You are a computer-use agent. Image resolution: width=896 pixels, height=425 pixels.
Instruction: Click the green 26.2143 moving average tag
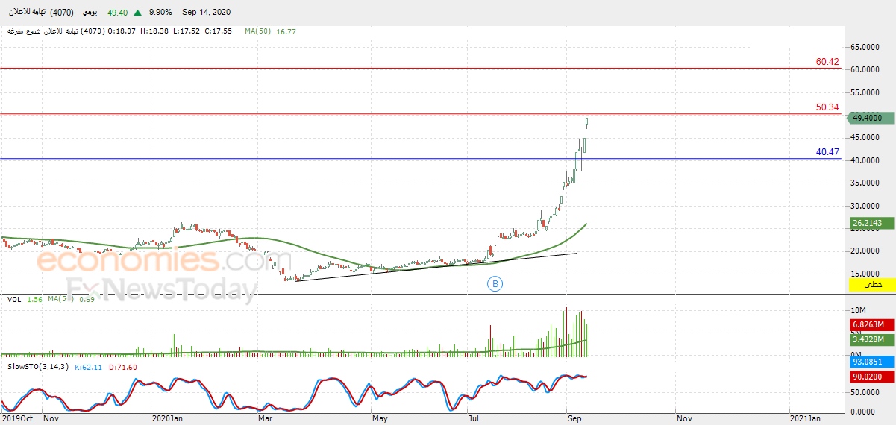coord(871,223)
